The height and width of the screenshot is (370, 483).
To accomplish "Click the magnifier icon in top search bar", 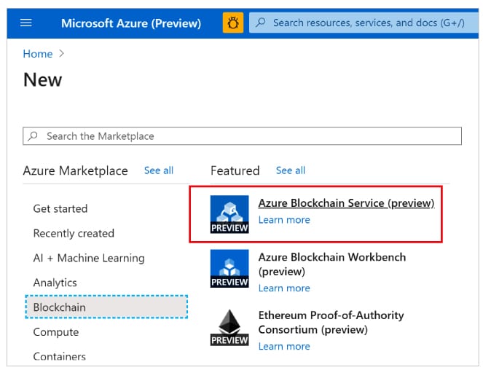I will pyautogui.click(x=261, y=23).
